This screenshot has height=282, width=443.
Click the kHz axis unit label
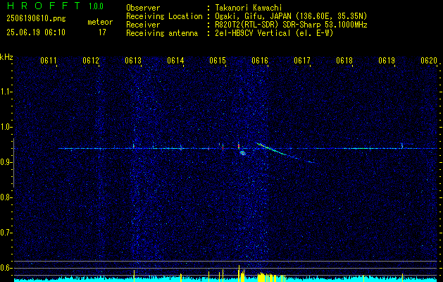tap(6, 57)
